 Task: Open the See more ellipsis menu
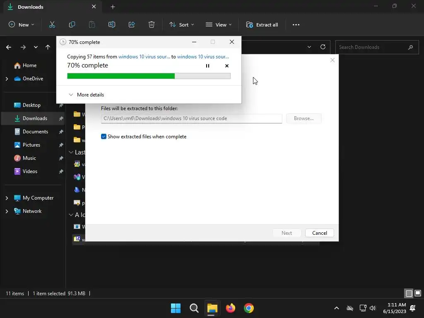pyautogui.click(x=296, y=24)
